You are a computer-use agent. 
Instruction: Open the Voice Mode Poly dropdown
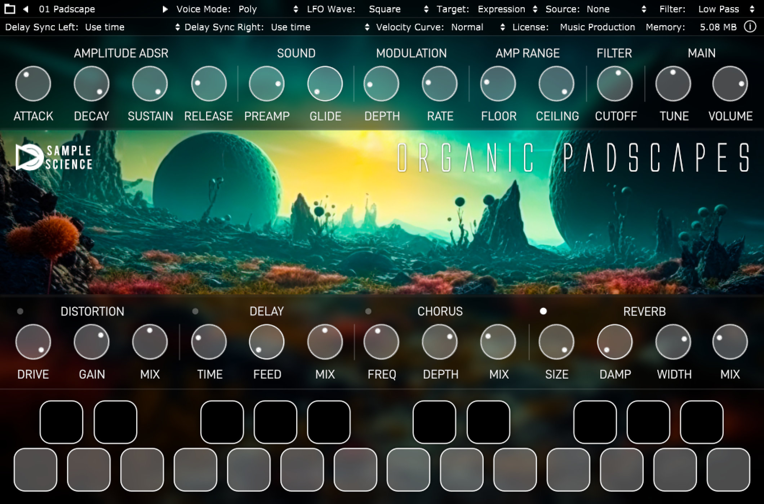pyautogui.click(x=237, y=9)
